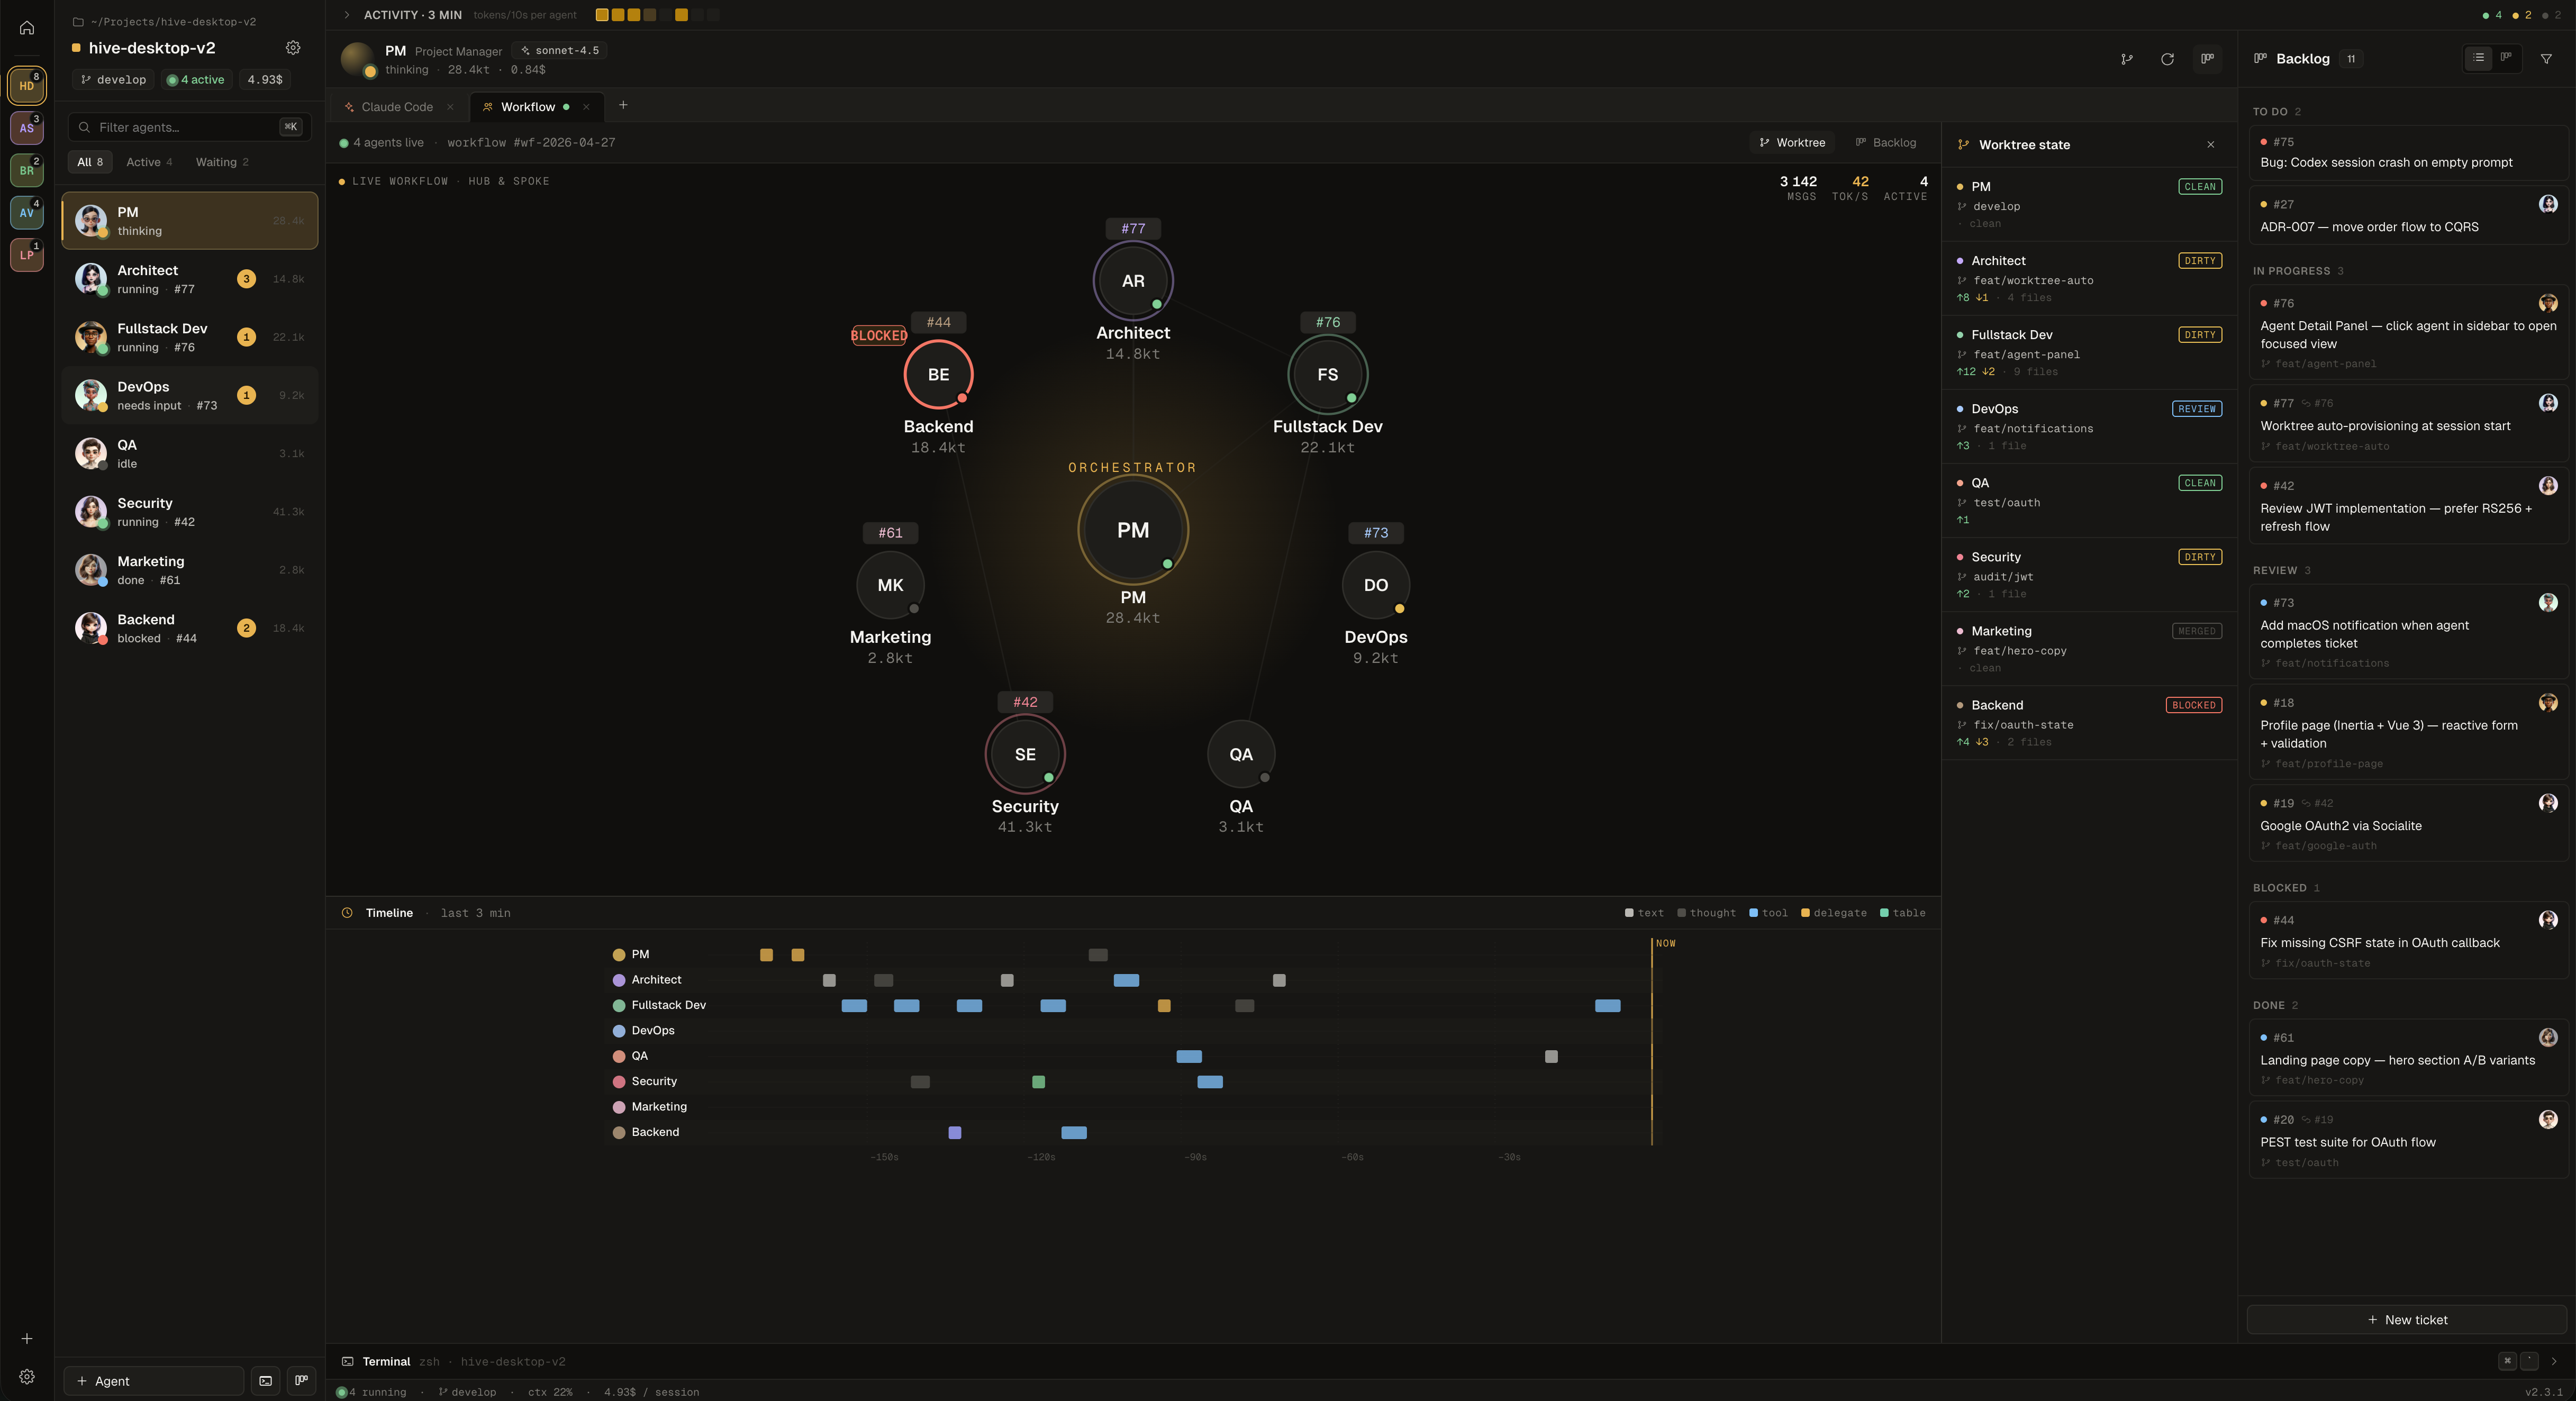Show Waiting 2 agents filter

point(222,162)
